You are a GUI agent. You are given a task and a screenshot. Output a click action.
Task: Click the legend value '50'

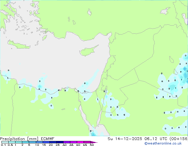(92, 145)
